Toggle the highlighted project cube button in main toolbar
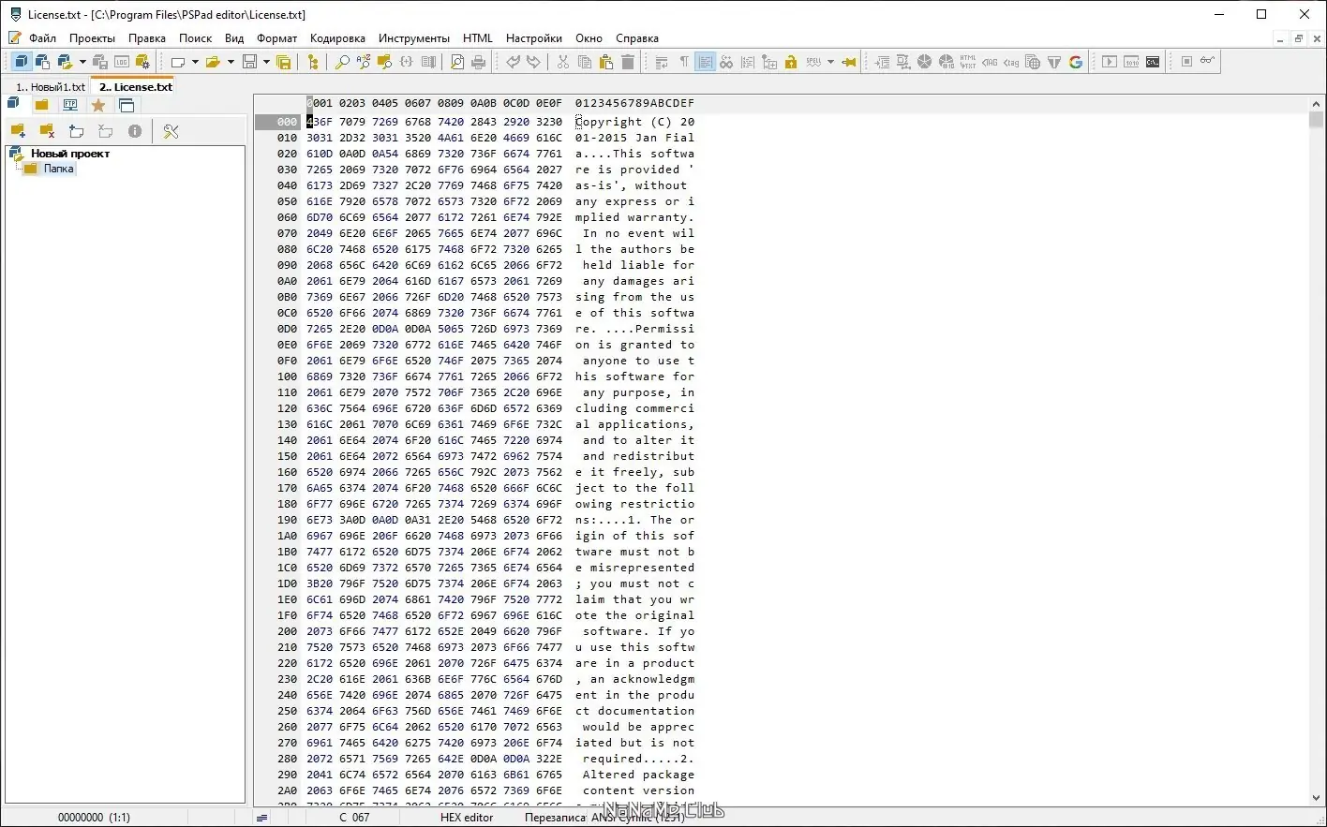This screenshot has width=1327, height=827. [21, 62]
